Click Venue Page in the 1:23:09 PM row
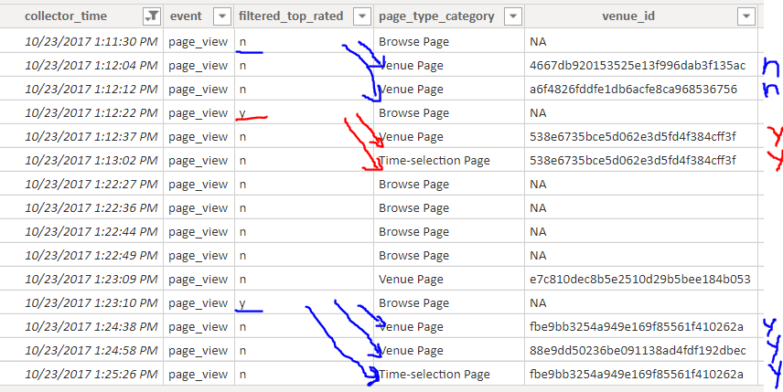The height and width of the screenshot is (392, 783). (411, 280)
